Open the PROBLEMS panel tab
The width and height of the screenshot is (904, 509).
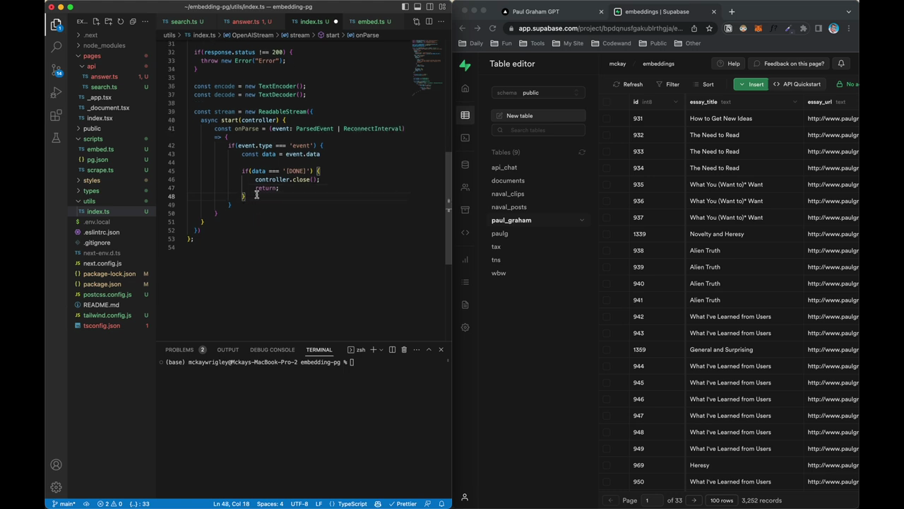[185, 349]
